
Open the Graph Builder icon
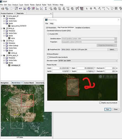[77, 8]
